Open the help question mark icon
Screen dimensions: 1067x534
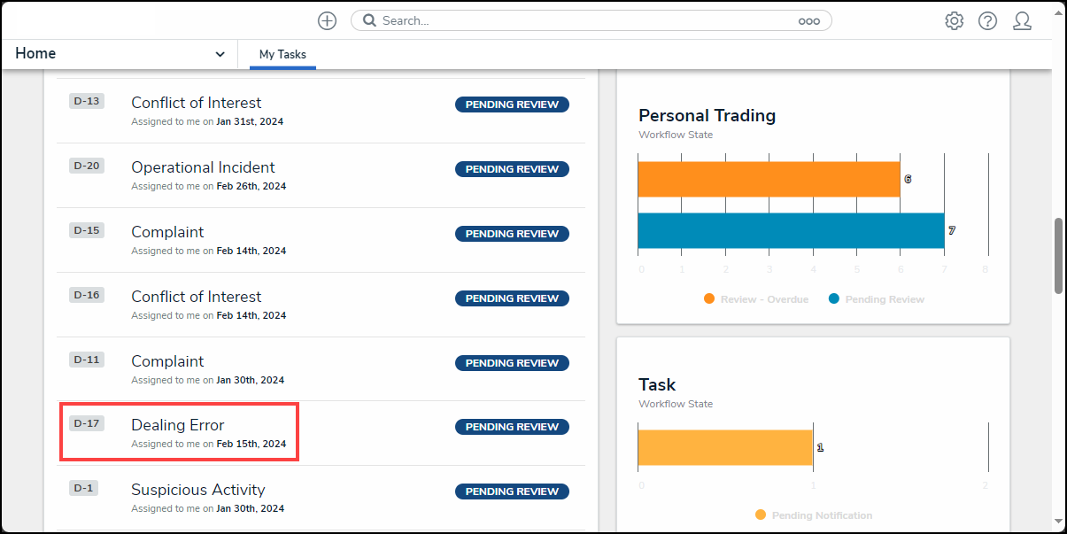[987, 20]
